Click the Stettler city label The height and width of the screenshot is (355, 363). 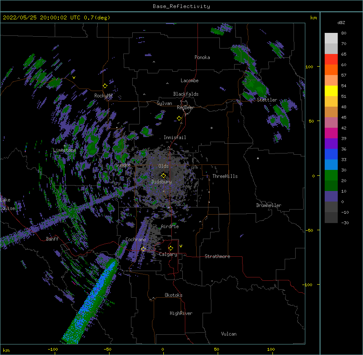[267, 100]
